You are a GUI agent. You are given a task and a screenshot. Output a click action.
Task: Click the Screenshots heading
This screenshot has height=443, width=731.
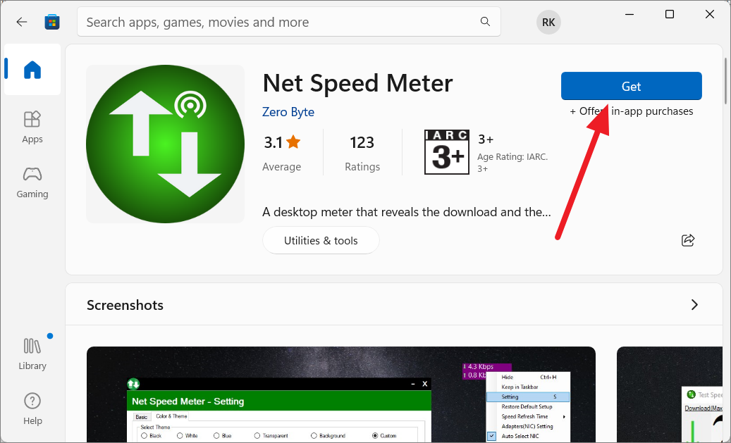[x=125, y=305]
